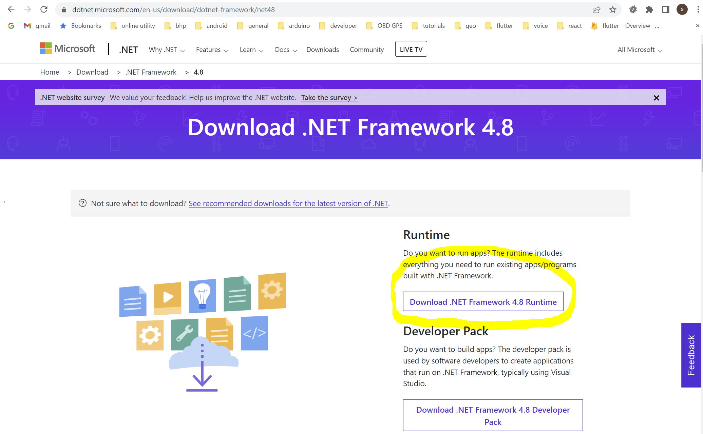Image resolution: width=703 pixels, height=434 pixels.
Task: Expand the Why .NET dropdown
Action: 167,50
